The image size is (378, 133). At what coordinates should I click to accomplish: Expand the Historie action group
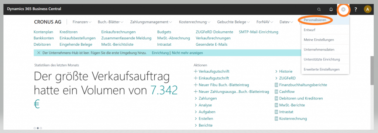[x=284, y=71]
